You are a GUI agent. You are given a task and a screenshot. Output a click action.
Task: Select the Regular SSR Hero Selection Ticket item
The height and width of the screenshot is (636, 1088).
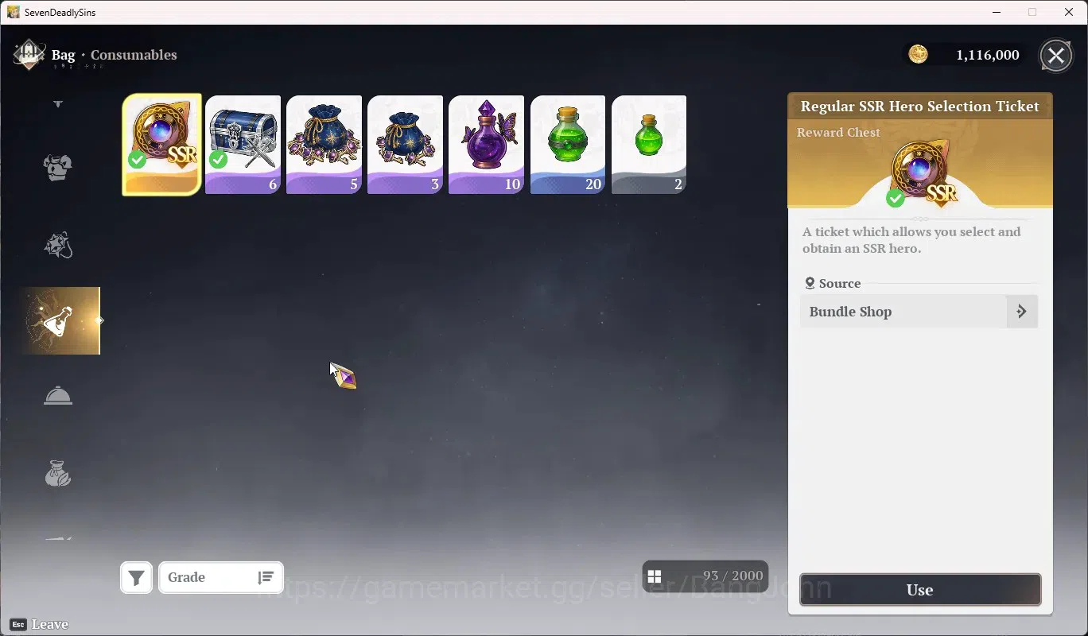click(x=161, y=145)
